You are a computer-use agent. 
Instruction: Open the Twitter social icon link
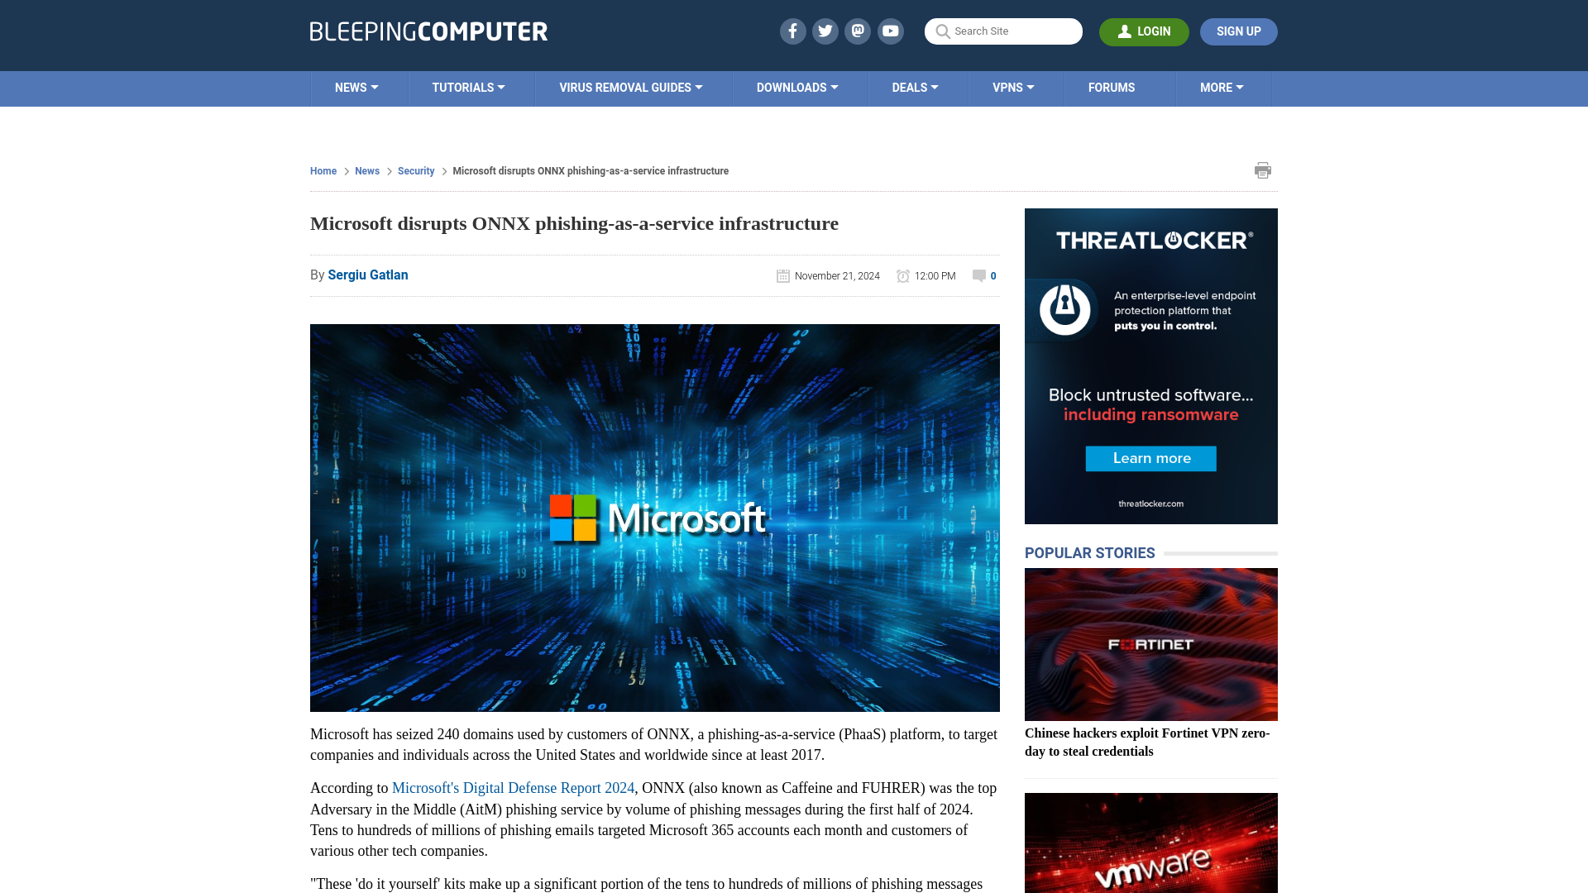coord(825,31)
